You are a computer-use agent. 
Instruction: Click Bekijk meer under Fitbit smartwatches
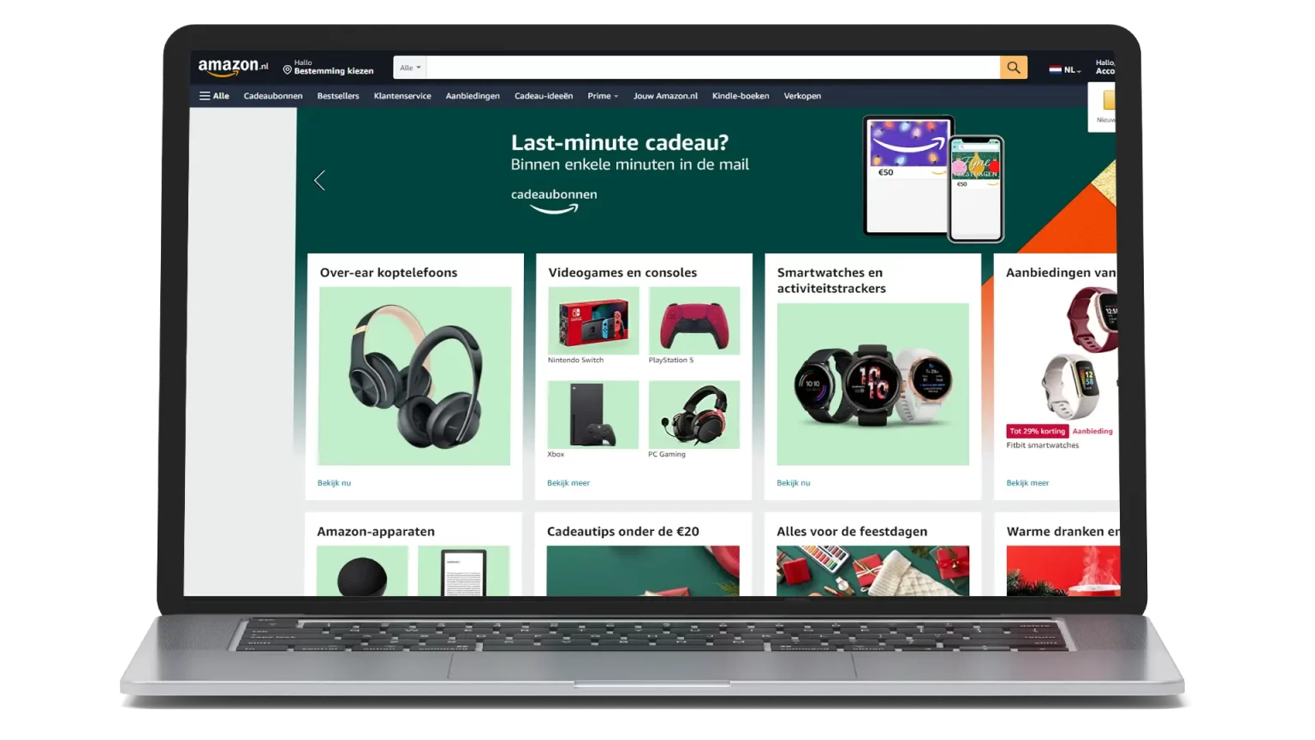click(1027, 483)
